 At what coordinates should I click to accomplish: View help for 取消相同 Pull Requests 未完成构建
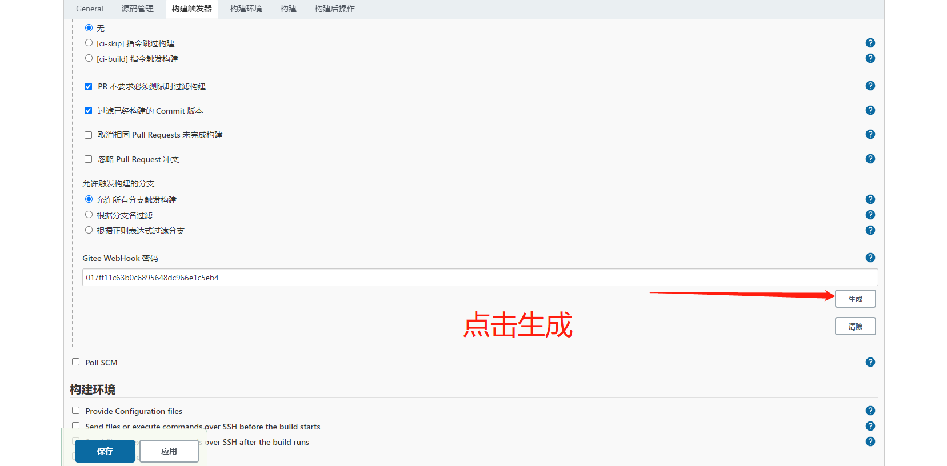tap(870, 134)
